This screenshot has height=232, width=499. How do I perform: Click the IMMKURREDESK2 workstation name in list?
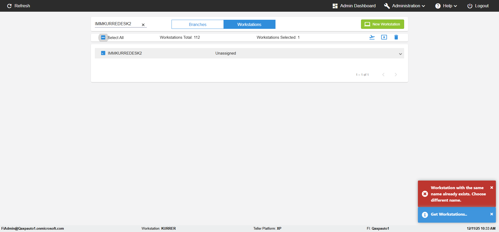pos(125,53)
